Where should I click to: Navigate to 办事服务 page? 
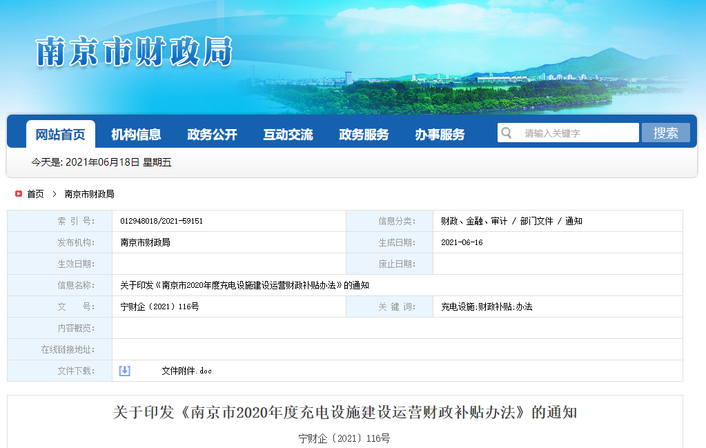coord(440,135)
